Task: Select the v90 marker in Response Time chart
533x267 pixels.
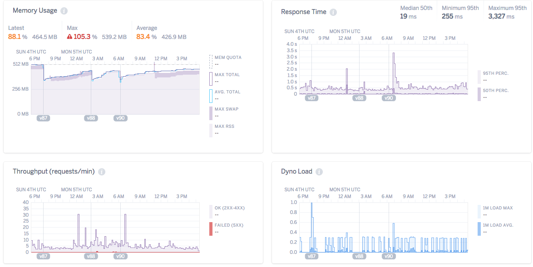Action: (x=389, y=98)
